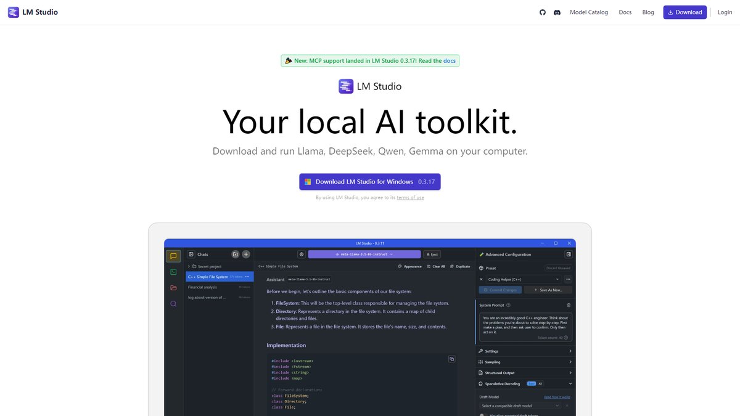Click the X next to draft model selector

pyautogui.click(x=567, y=406)
